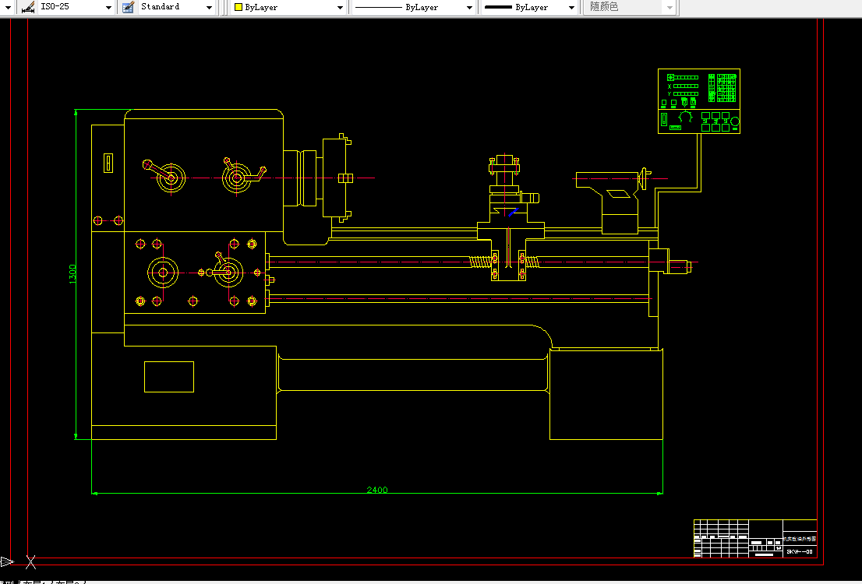This screenshot has height=584, width=862.
Task: Select the green CNC control panel drawing
Action: click(x=699, y=101)
